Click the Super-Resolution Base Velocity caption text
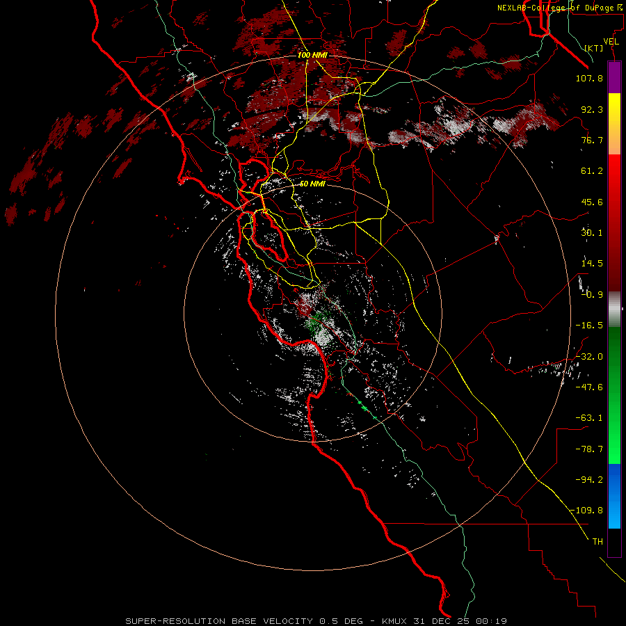This screenshot has width=626, height=626. 316,621
